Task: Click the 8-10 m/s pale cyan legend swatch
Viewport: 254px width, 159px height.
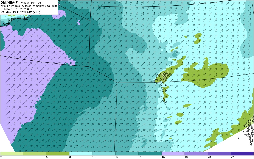Action: click(x=81, y=154)
